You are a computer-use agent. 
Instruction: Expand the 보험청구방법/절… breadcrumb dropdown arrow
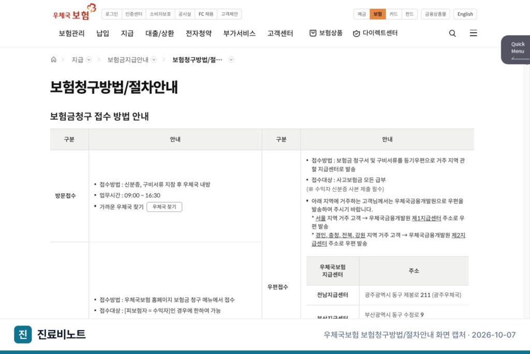point(231,60)
